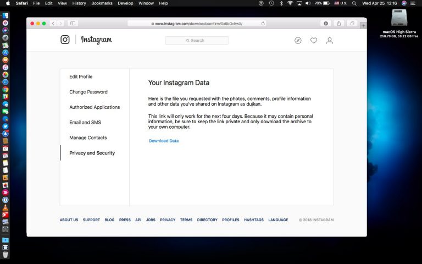Launch Siri from the Dock

(x=5, y=30)
